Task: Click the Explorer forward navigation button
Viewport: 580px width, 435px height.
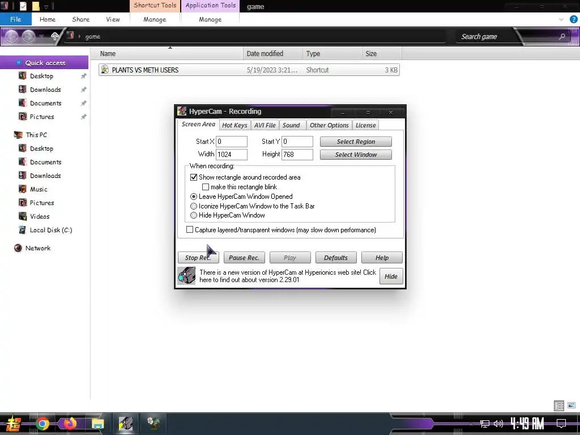Action: click(x=28, y=36)
